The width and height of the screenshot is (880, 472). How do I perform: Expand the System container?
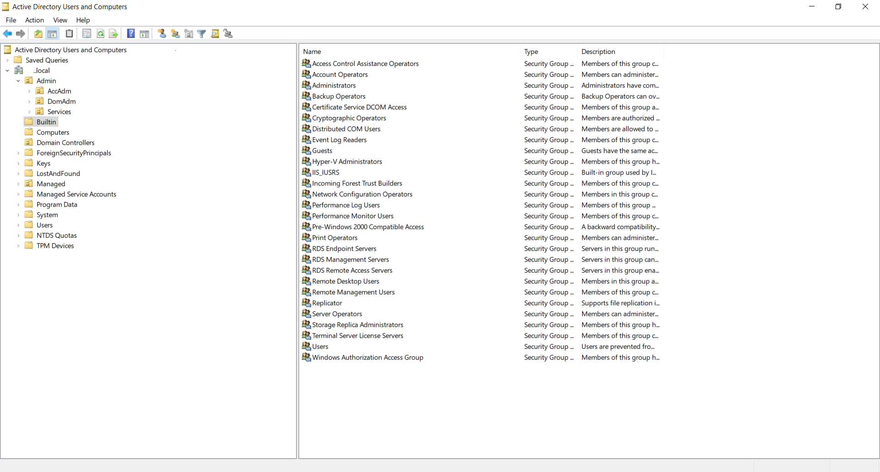(x=18, y=215)
